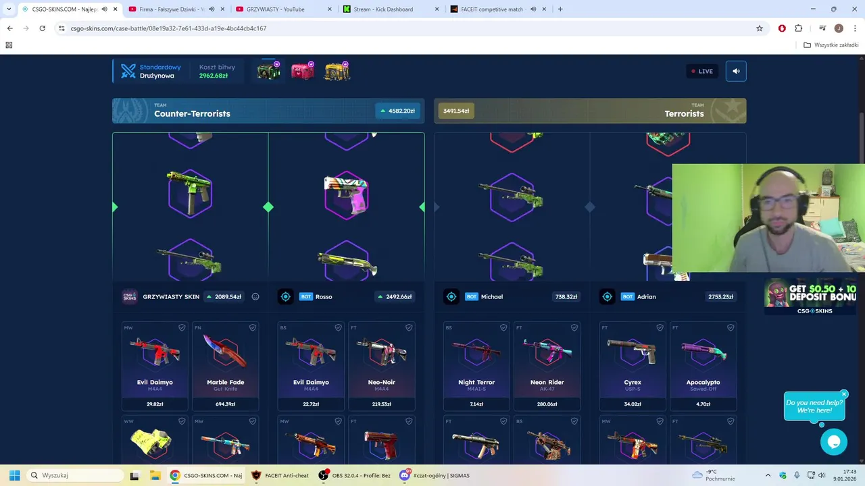
Task: Open the media control button in toolbar
Action: (x=822, y=28)
